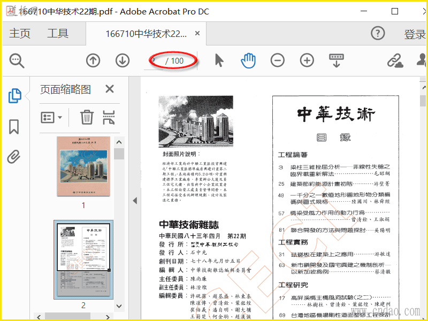Open the thumbnail options dropdown menu
Screen dimensions: 428x321
point(51,118)
